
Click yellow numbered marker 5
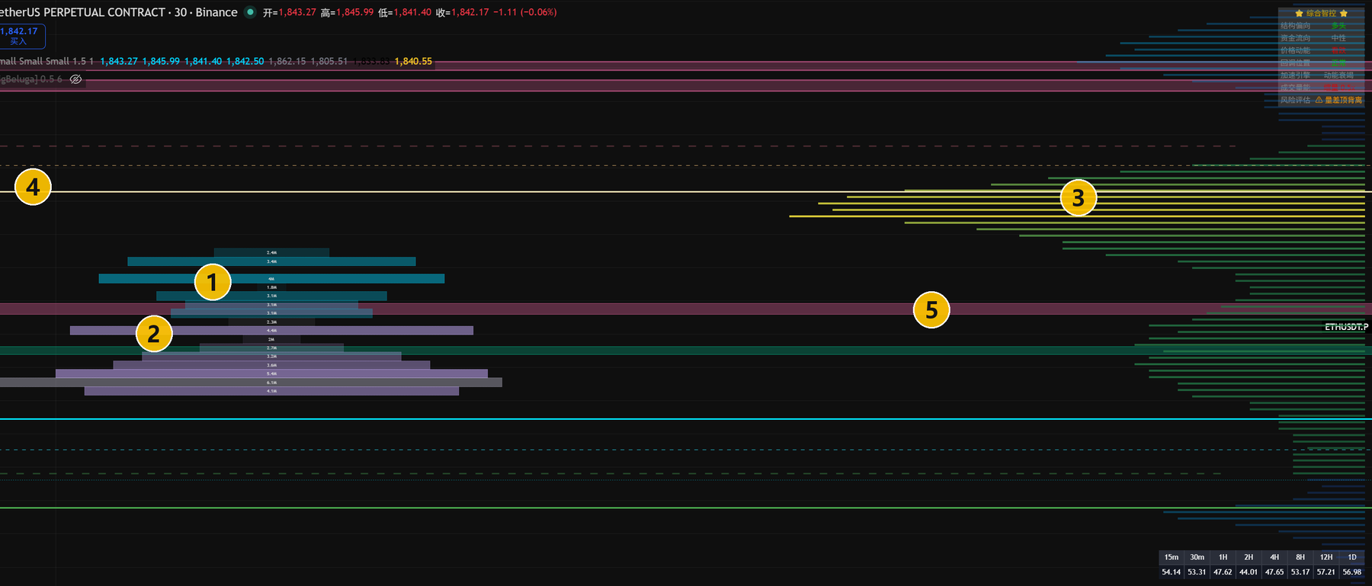(931, 309)
